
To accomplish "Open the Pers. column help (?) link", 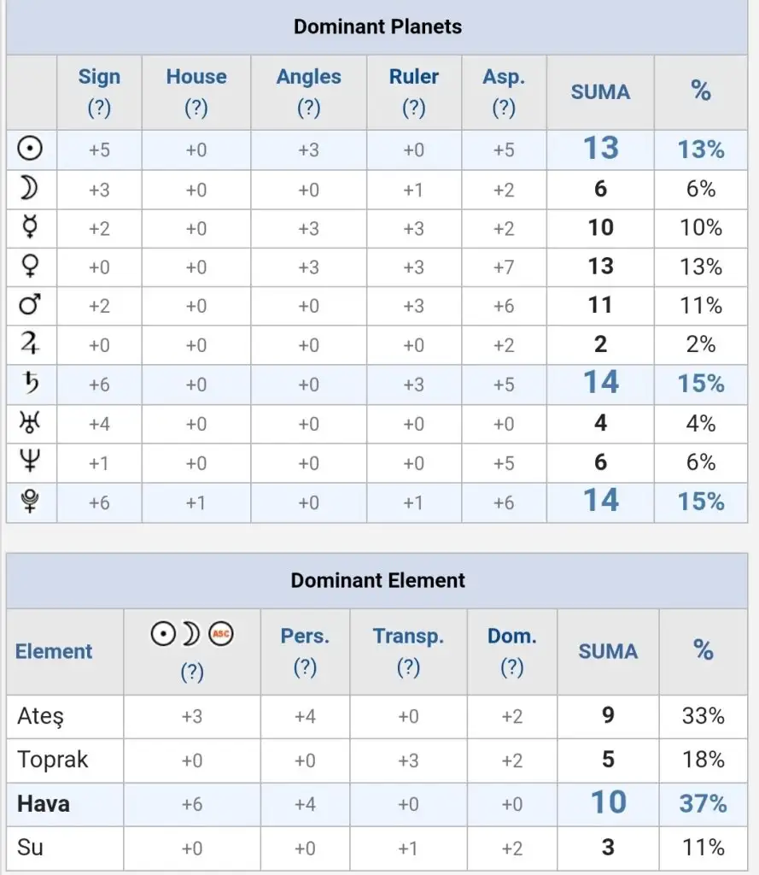I will point(305,667).
